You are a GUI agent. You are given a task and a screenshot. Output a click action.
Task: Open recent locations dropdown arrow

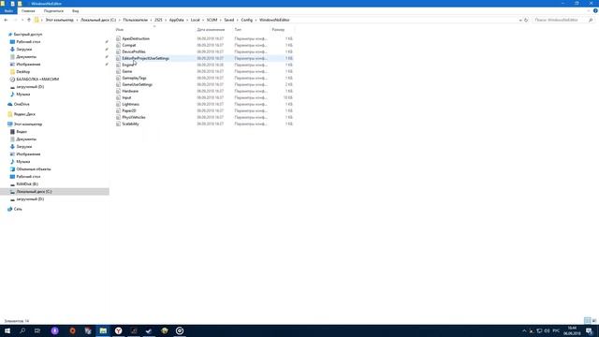22,20
